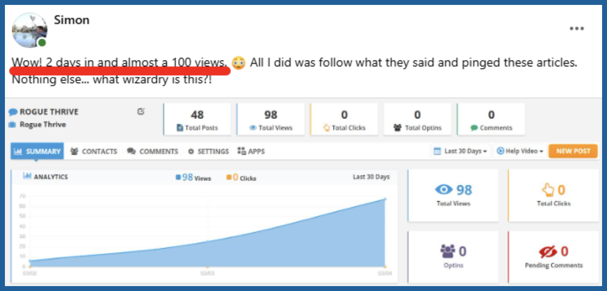607x291 pixels.
Task: Click the pointer icon in Total Clicks card
Action: 547,190
